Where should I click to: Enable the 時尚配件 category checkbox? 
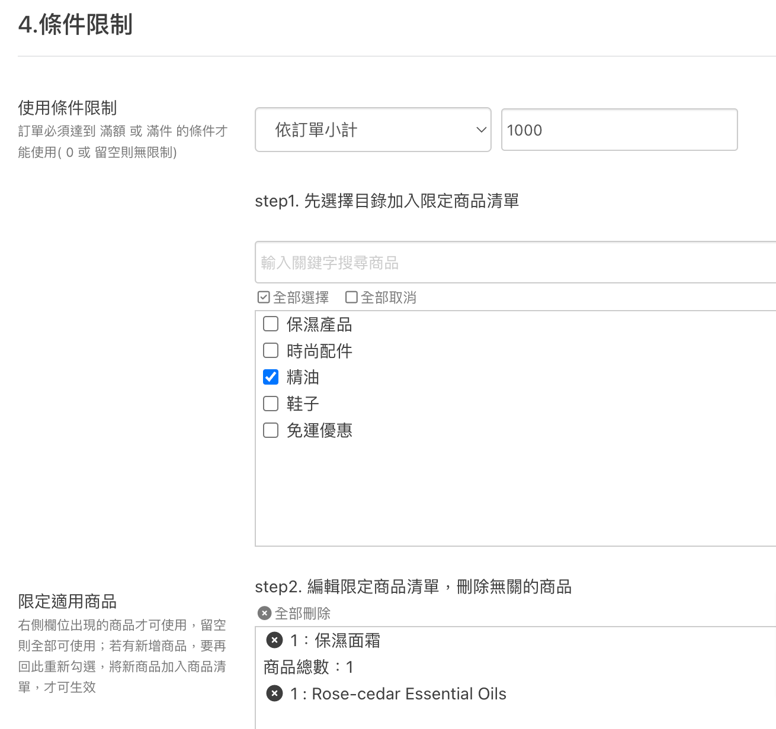(271, 350)
